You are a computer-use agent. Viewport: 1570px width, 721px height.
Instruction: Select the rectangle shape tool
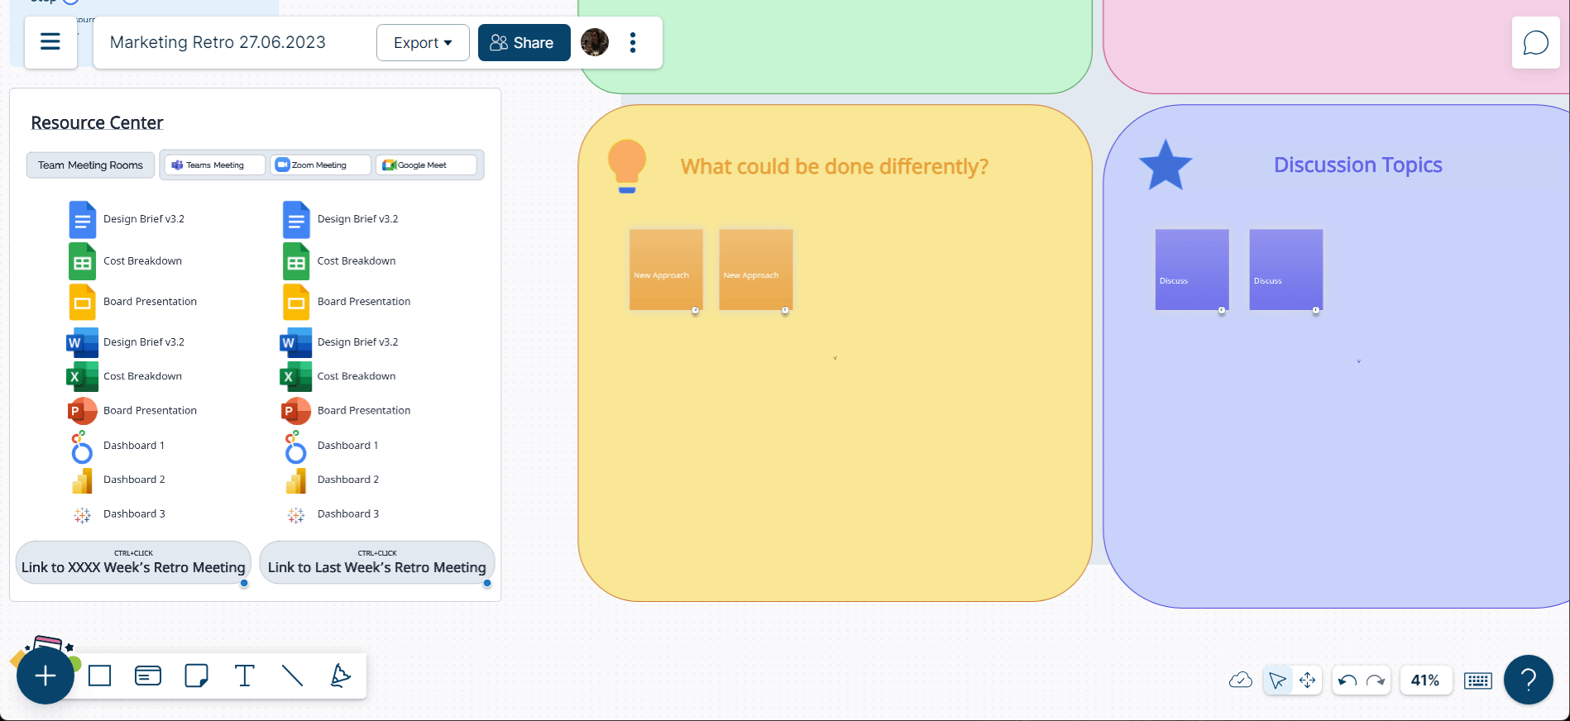[100, 676]
